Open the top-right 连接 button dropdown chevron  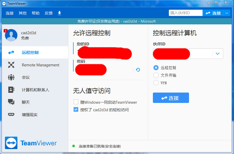tap(227, 13)
